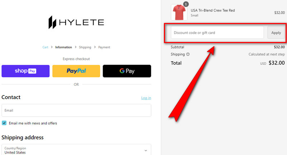Expand the Country/Region dropdown
The height and width of the screenshot is (155, 287).
coord(76,150)
